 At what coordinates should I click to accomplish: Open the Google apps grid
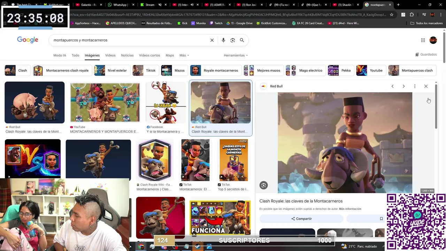coord(423,40)
